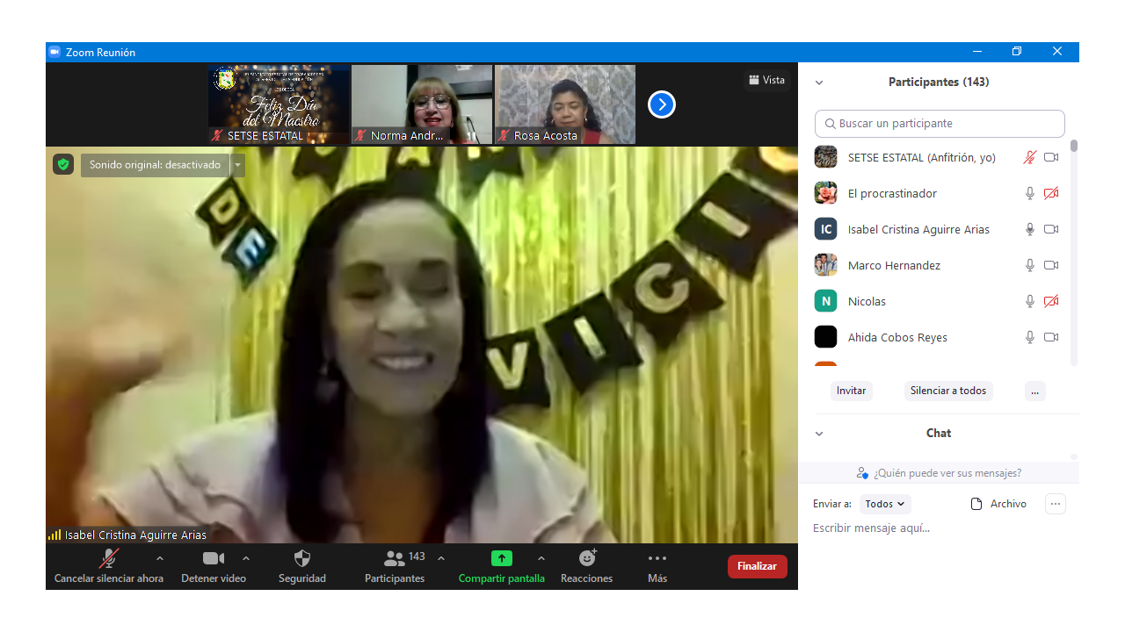Toggle SETSE ESTATAL muted microphone
Screen dimensions: 1125x632
tap(1030, 157)
